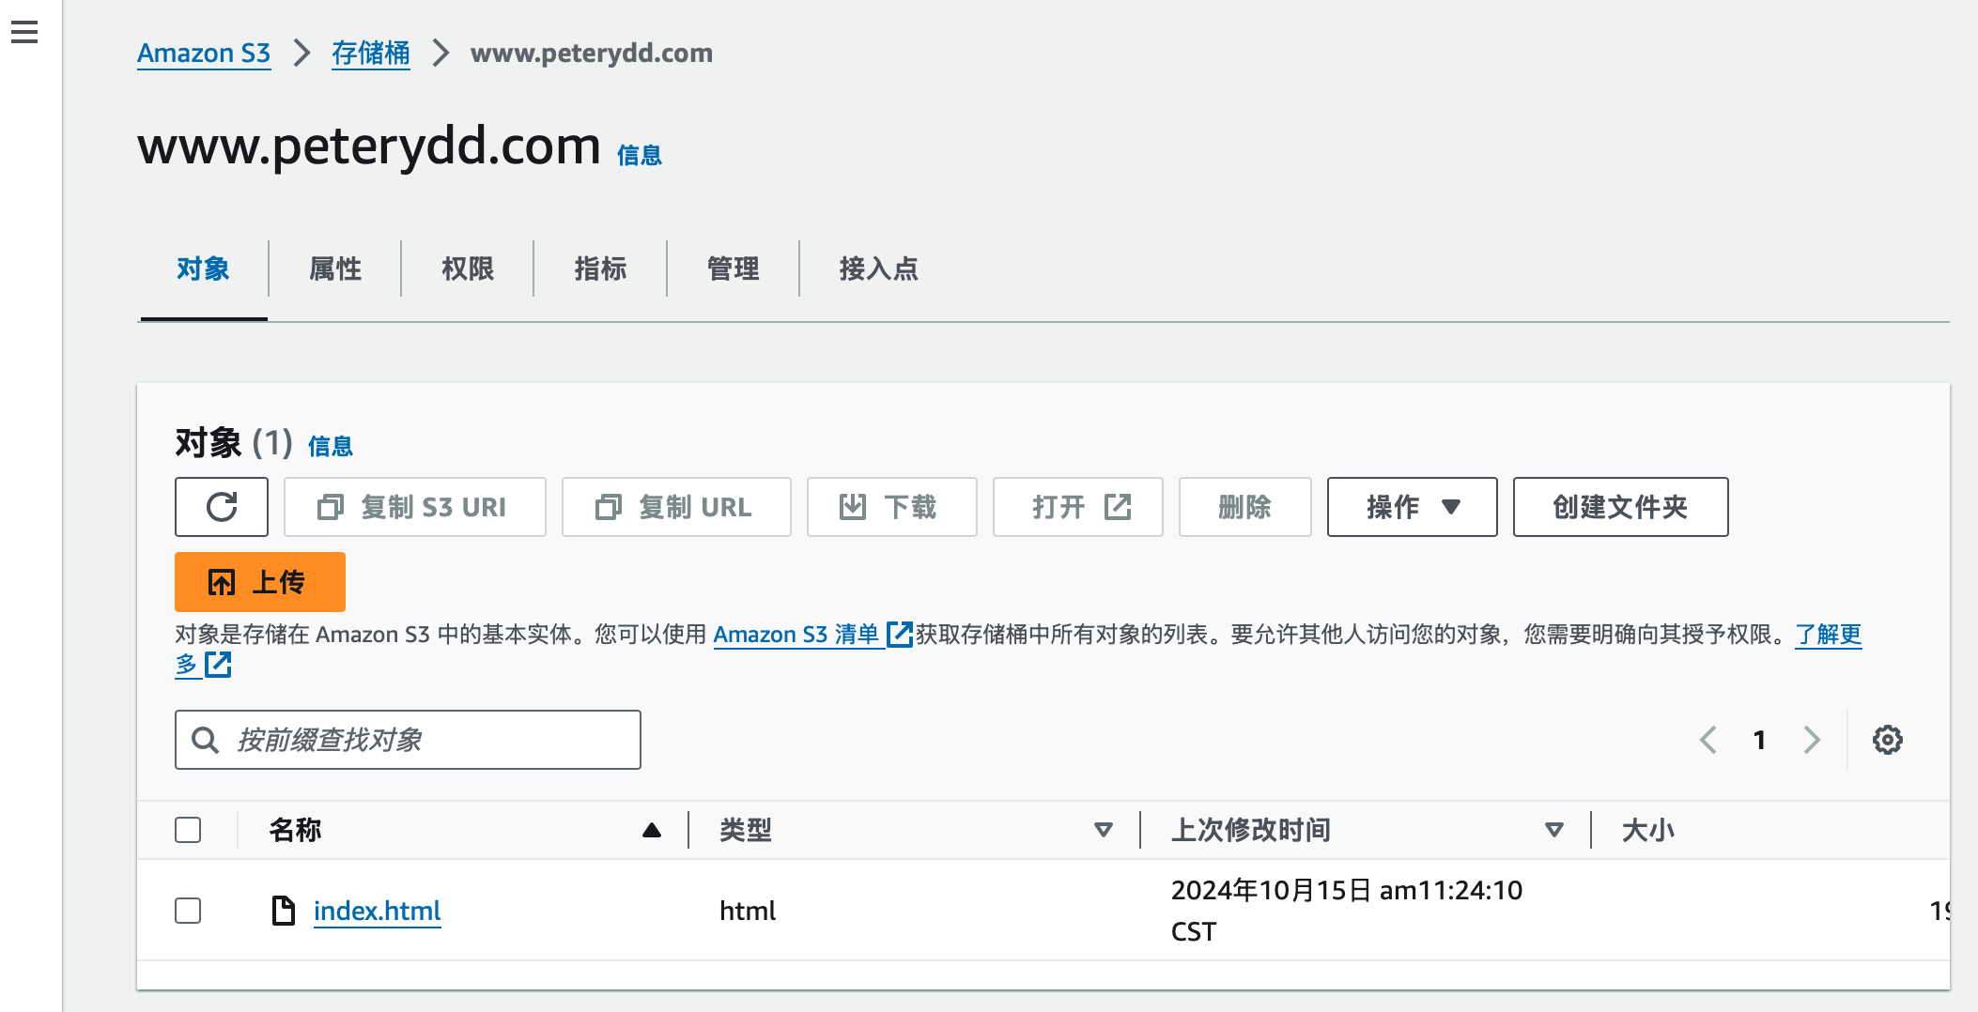Go to the previous page arrow
The width and height of the screenshot is (1978, 1012).
1708,740
